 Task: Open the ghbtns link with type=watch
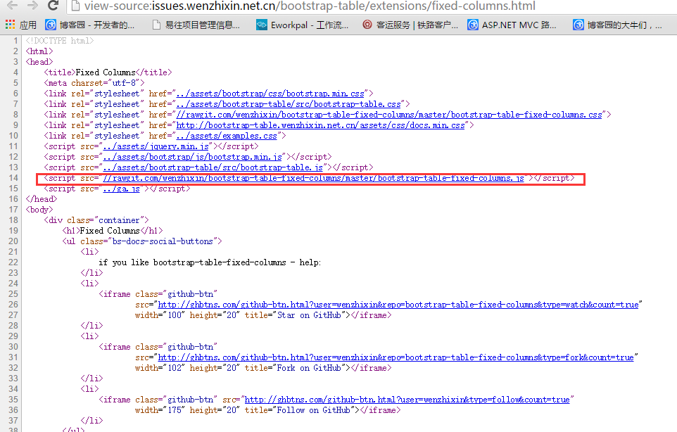(398, 305)
